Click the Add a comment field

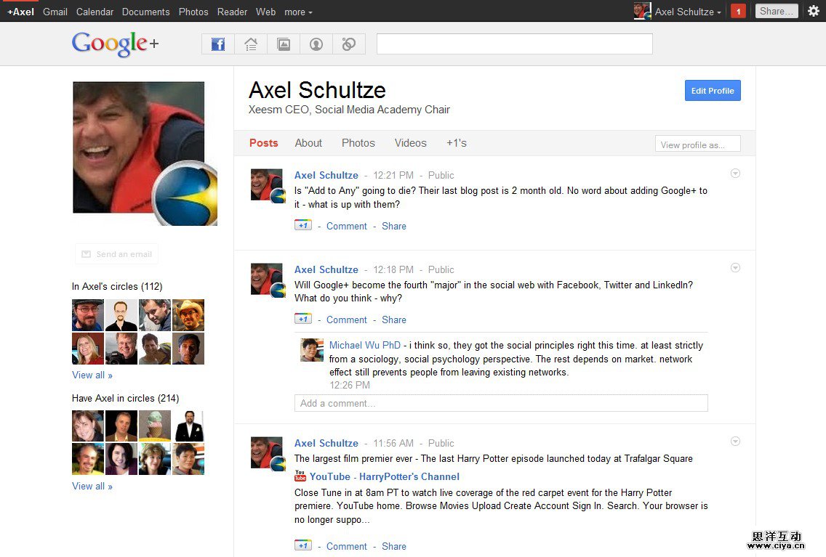pyautogui.click(x=501, y=404)
